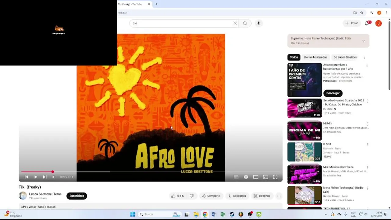Screen dimensions: 391x220
Task: Skip to next video in the player
Action: (x=45, y=177)
